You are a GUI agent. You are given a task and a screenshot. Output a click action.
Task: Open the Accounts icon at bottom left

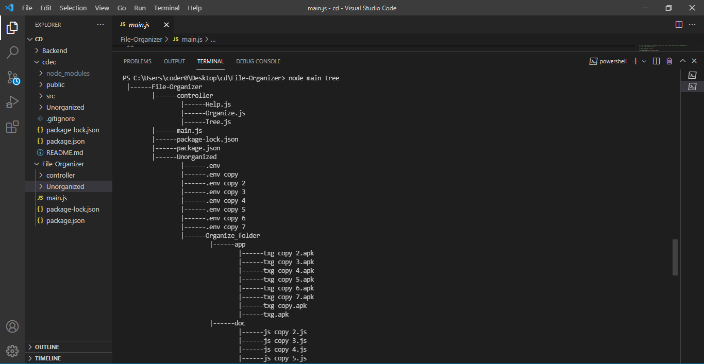click(x=12, y=326)
